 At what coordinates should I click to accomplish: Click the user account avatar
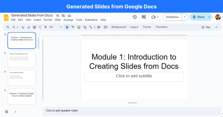point(218,17)
